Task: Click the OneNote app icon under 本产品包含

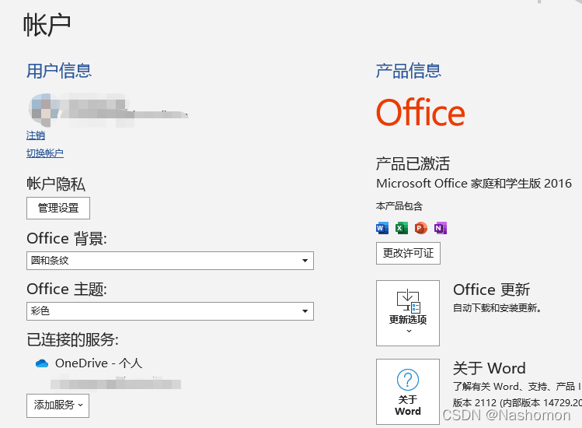Action: (x=441, y=228)
